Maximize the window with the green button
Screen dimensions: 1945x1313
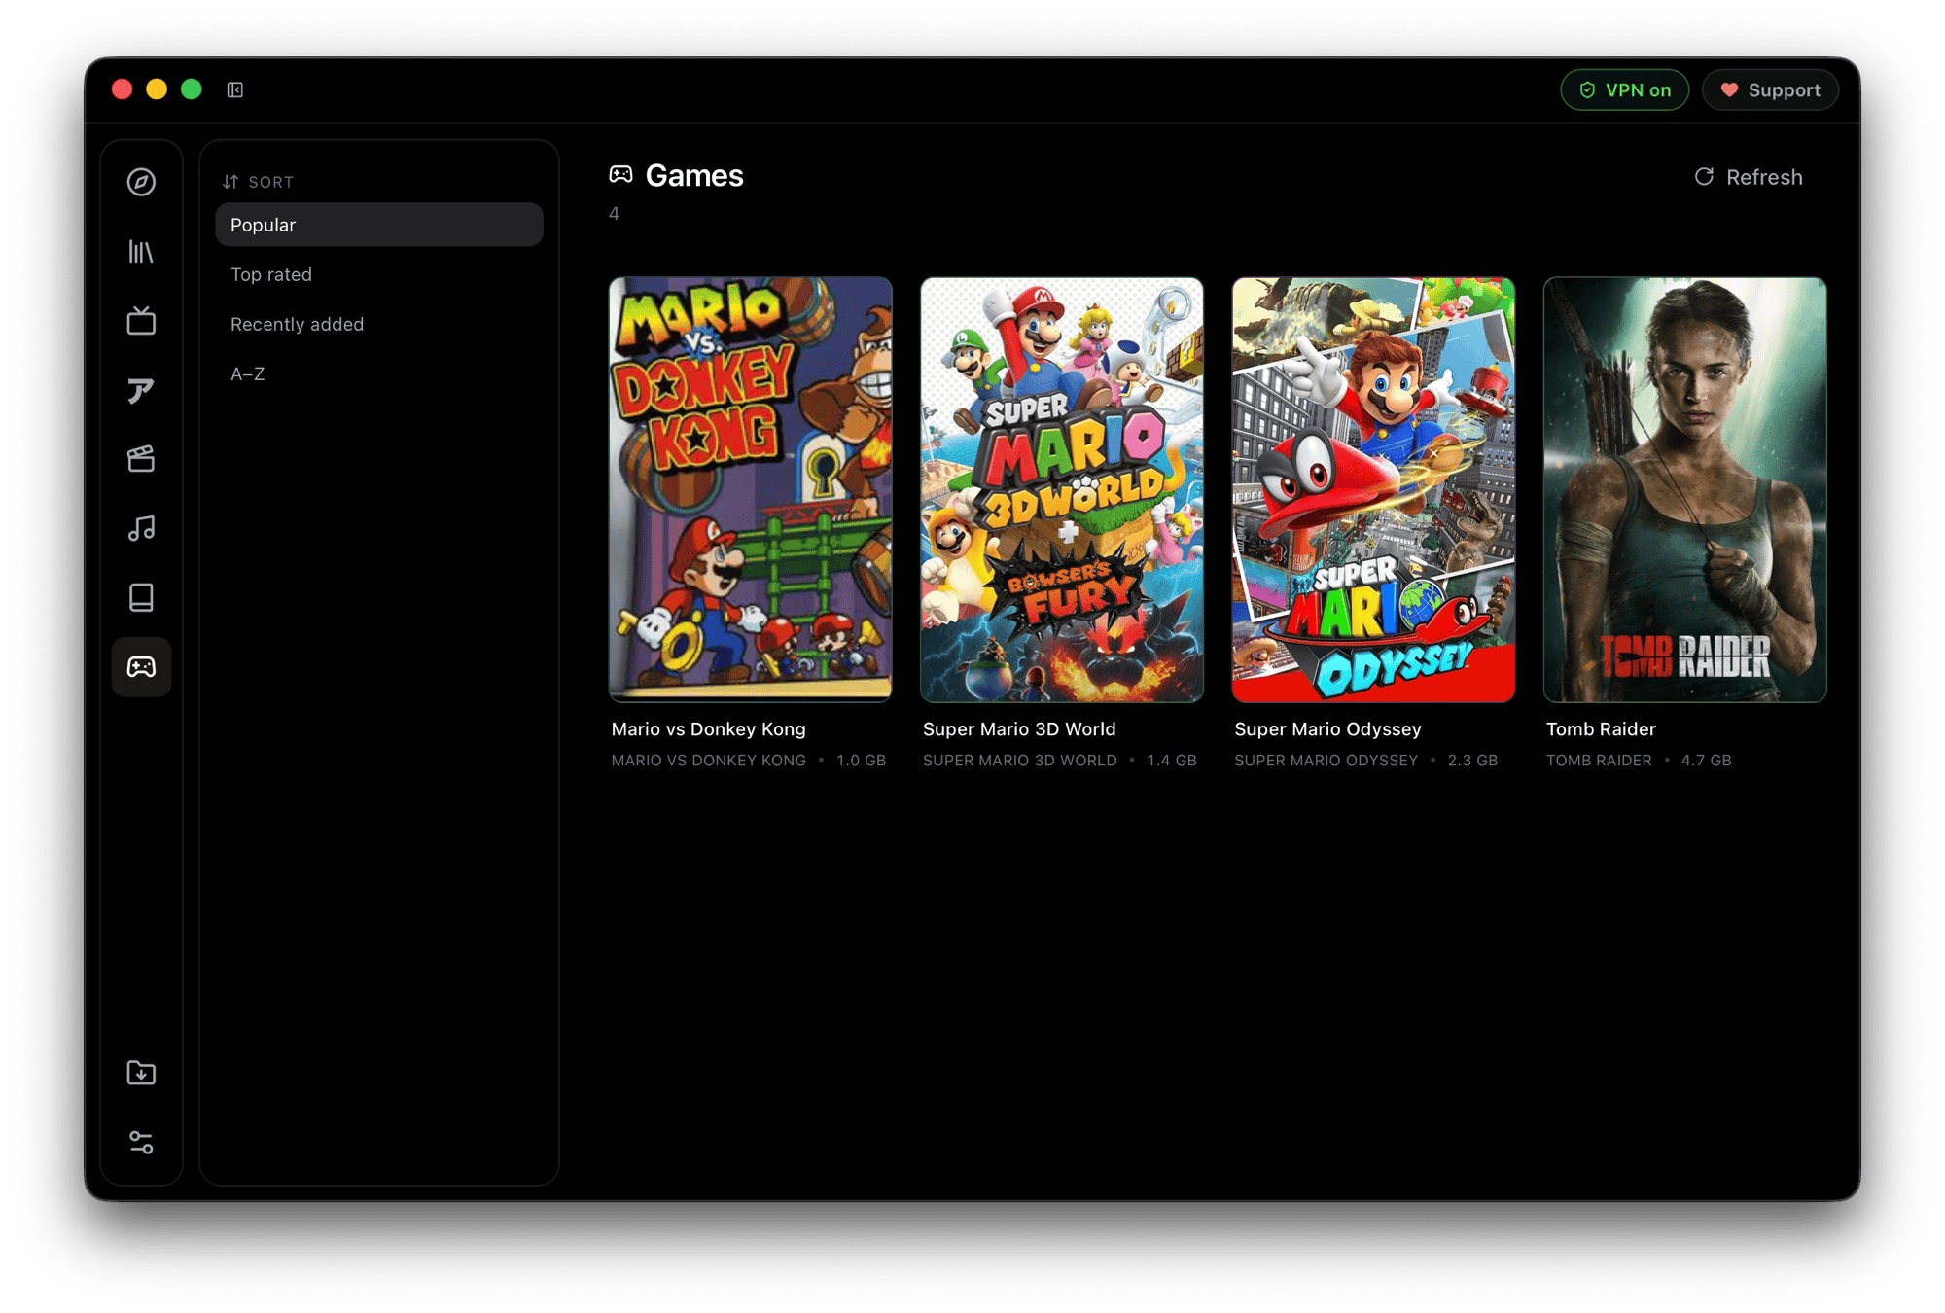(192, 89)
